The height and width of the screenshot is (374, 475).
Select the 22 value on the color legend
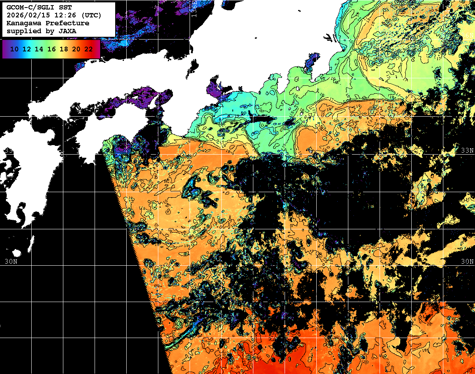click(x=88, y=49)
